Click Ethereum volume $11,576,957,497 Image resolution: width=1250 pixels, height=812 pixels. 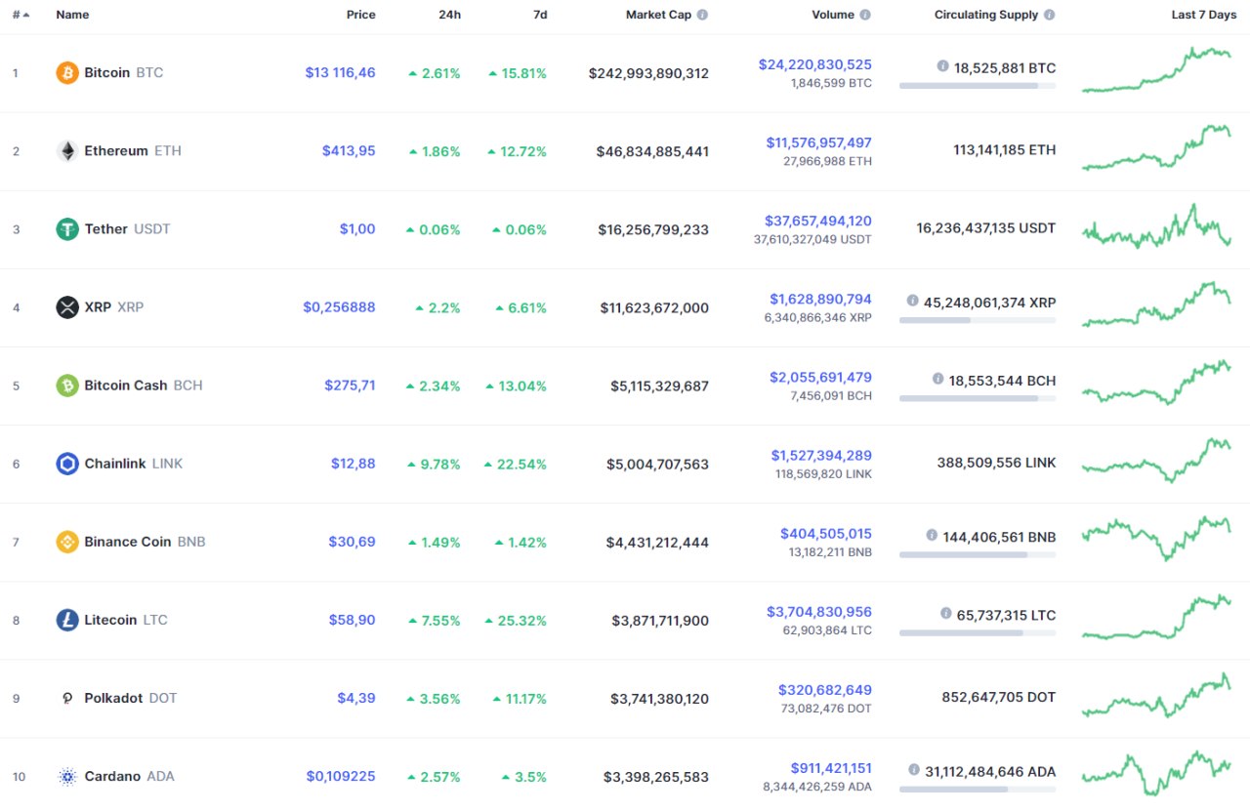[819, 143]
